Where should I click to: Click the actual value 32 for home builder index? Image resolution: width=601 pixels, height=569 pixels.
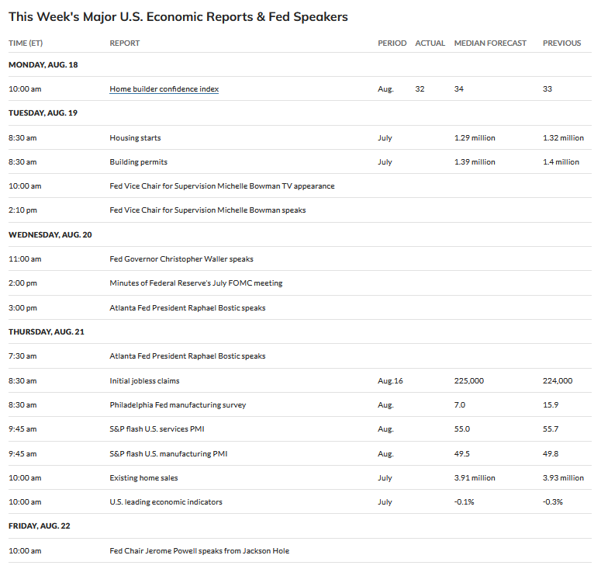420,89
